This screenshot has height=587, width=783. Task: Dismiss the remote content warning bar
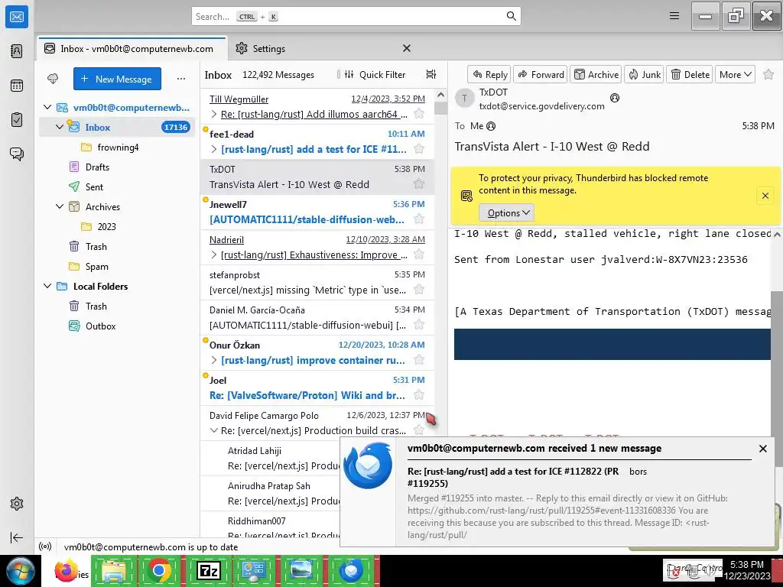pyautogui.click(x=765, y=196)
